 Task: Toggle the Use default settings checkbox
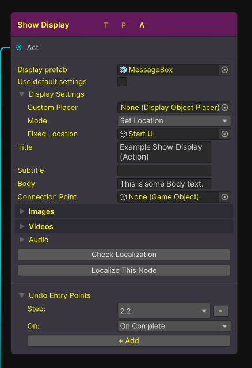tap(122, 82)
